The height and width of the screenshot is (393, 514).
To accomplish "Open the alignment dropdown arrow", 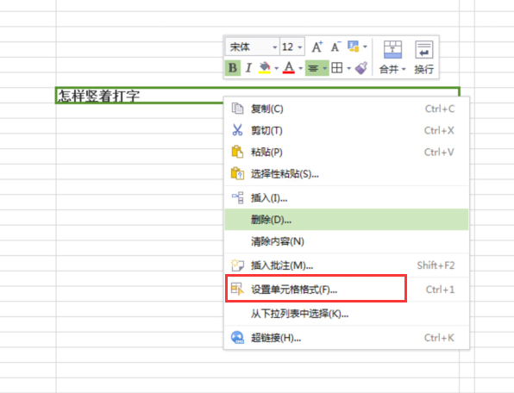I will point(325,68).
